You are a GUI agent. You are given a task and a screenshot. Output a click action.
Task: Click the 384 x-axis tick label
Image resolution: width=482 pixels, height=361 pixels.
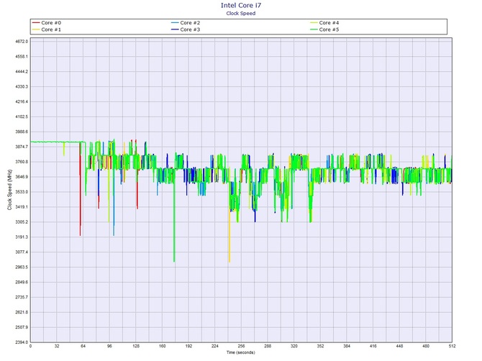[x=347, y=346]
